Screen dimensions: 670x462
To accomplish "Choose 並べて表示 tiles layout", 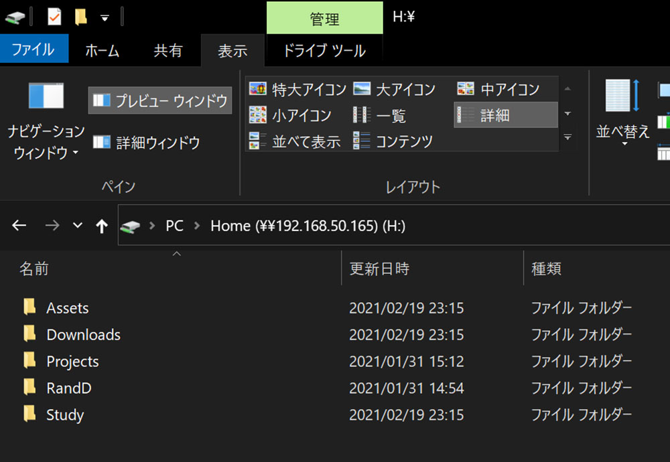I will pos(295,141).
